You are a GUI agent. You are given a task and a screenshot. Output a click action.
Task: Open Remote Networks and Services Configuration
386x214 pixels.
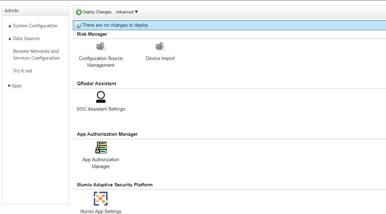[x=36, y=55]
